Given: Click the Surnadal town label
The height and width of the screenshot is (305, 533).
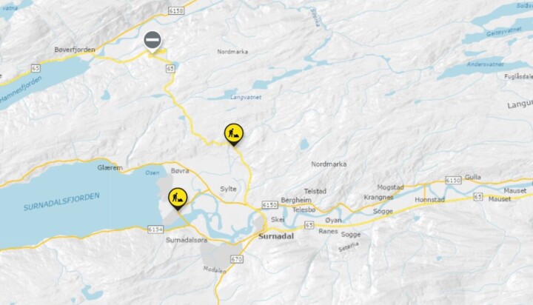Looking at the screenshot, I should [276, 236].
